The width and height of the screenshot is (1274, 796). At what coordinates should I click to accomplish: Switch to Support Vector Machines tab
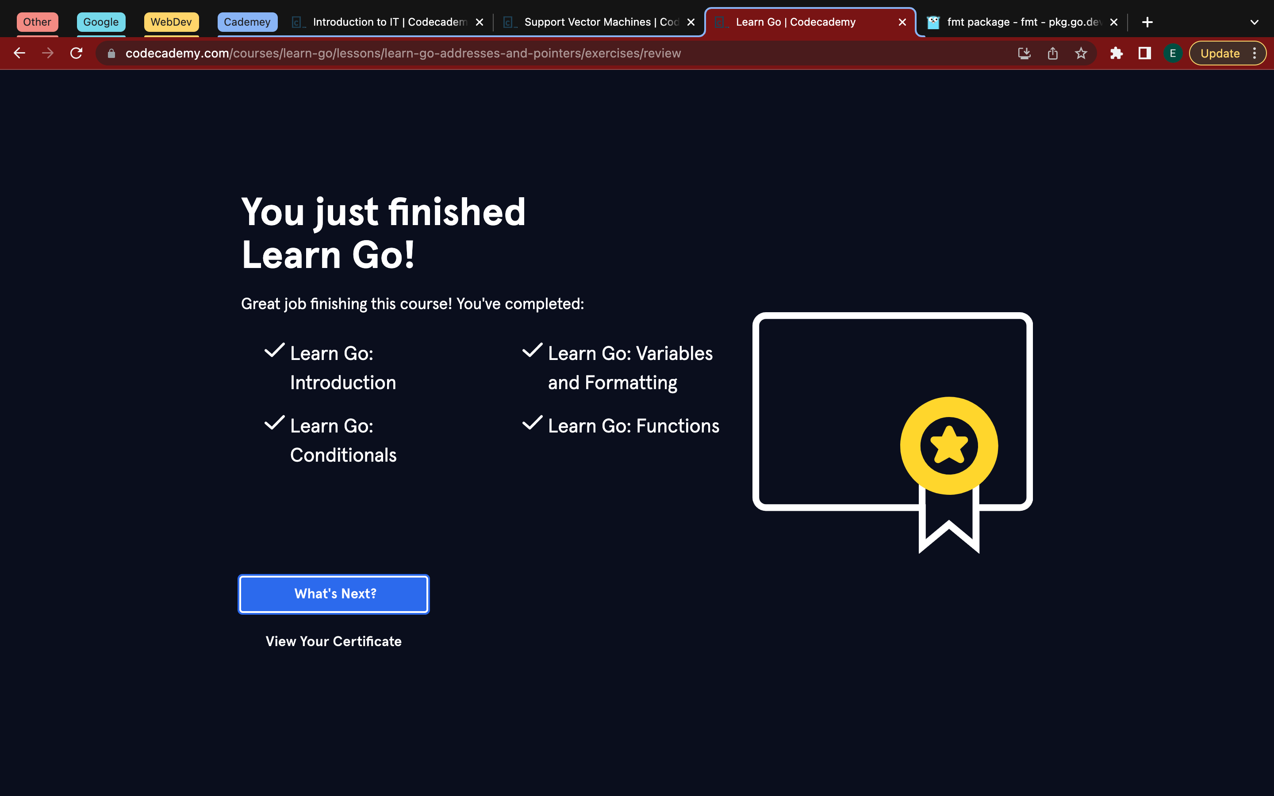(x=601, y=22)
